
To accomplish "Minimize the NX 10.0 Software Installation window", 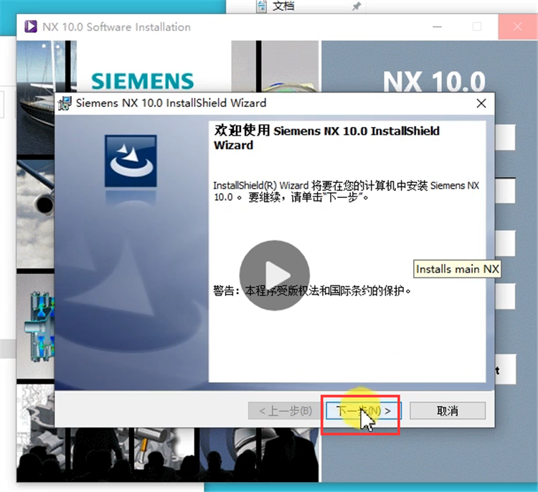I will (x=437, y=27).
